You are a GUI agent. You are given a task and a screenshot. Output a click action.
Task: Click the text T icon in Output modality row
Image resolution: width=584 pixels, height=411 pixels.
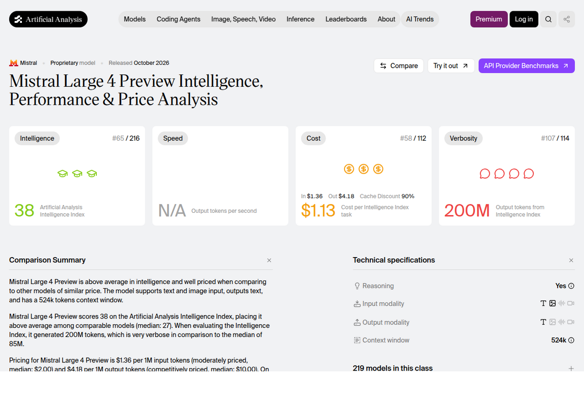[x=544, y=322]
